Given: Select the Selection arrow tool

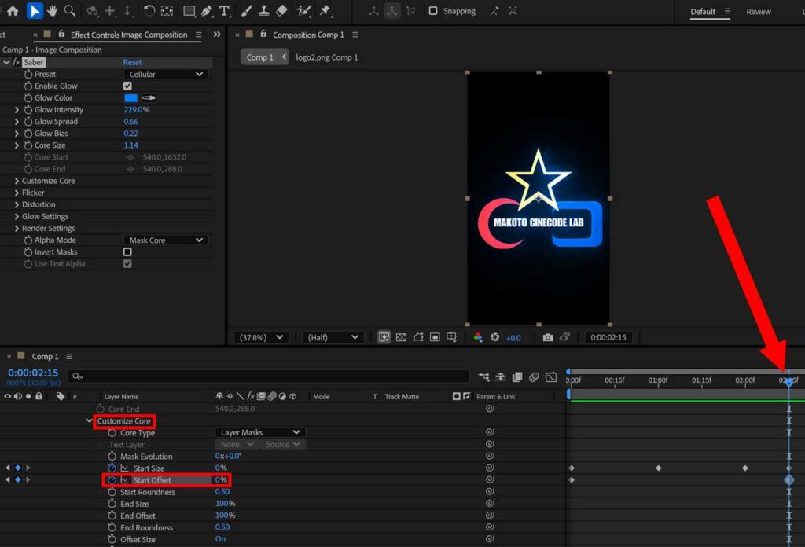Looking at the screenshot, I should (x=35, y=10).
